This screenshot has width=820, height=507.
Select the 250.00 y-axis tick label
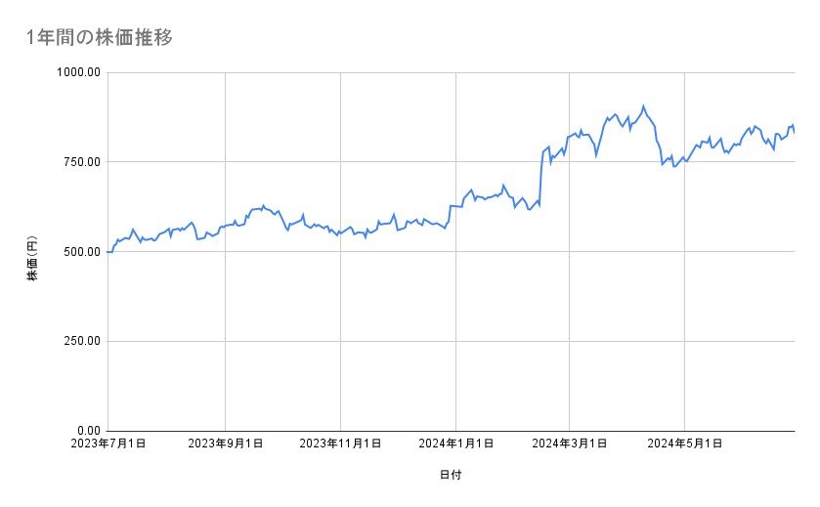click(x=83, y=341)
